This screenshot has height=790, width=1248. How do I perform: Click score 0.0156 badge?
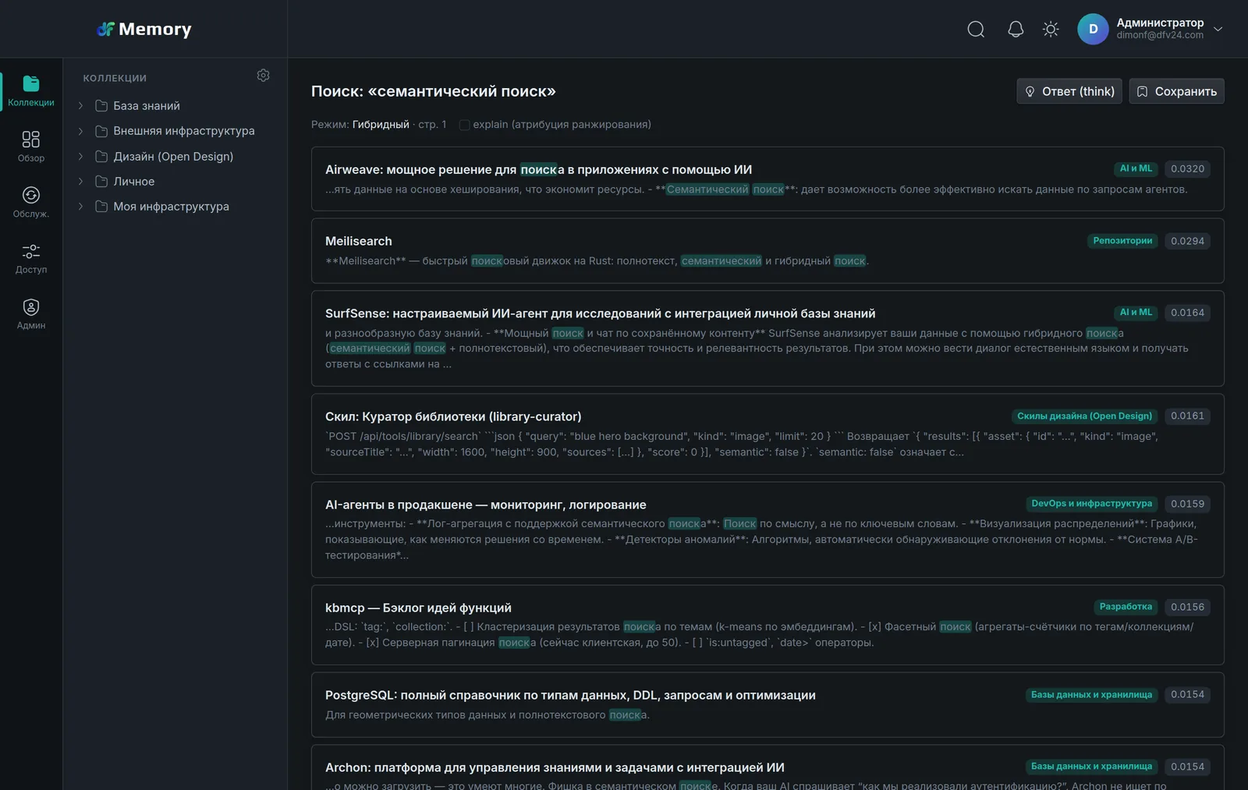(1187, 607)
